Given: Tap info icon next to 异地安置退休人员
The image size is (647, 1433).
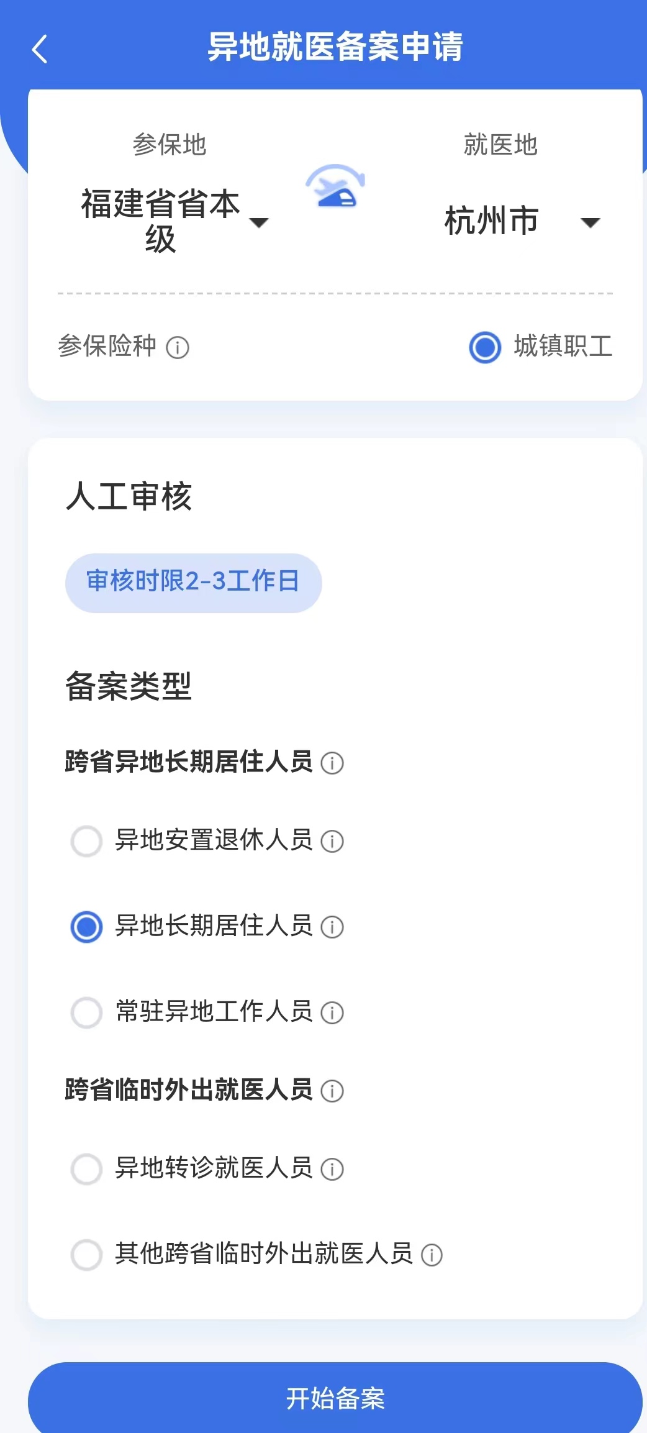Looking at the screenshot, I should point(332,841).
